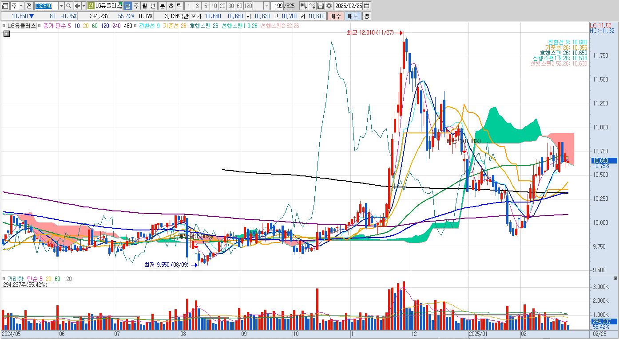The image size is (619, 339).
Task: Click the panel layout icon in the toolbar
Action: click(5, 6)
